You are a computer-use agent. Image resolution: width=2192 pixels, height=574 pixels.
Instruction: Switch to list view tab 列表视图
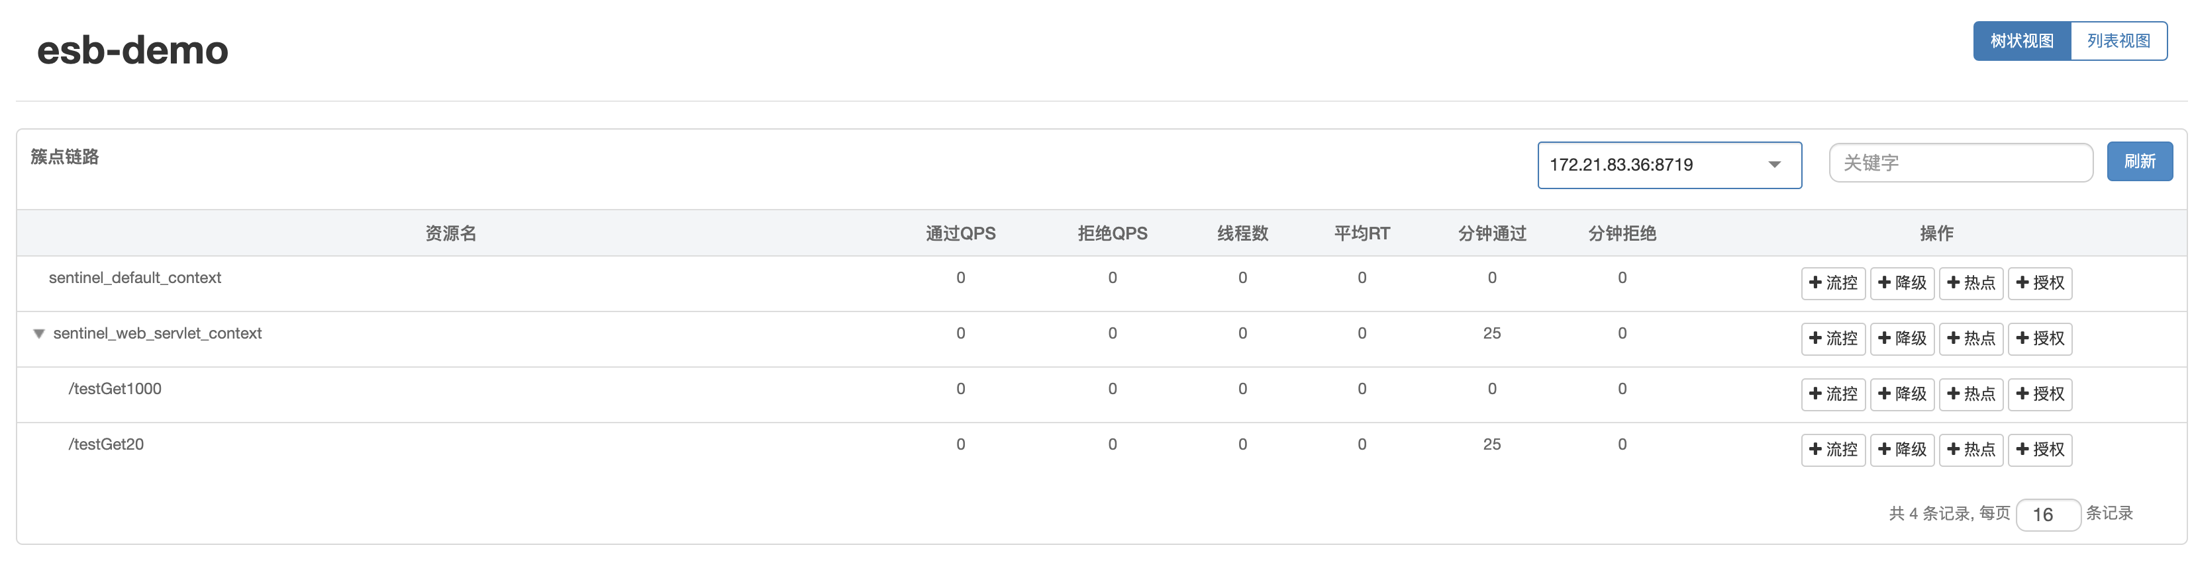(2118, 41)
